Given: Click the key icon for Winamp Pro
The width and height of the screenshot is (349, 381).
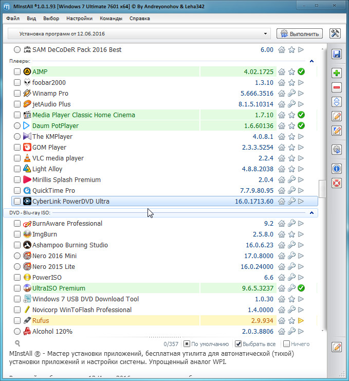Looking at the screenshot, I should tap(291, 93).
